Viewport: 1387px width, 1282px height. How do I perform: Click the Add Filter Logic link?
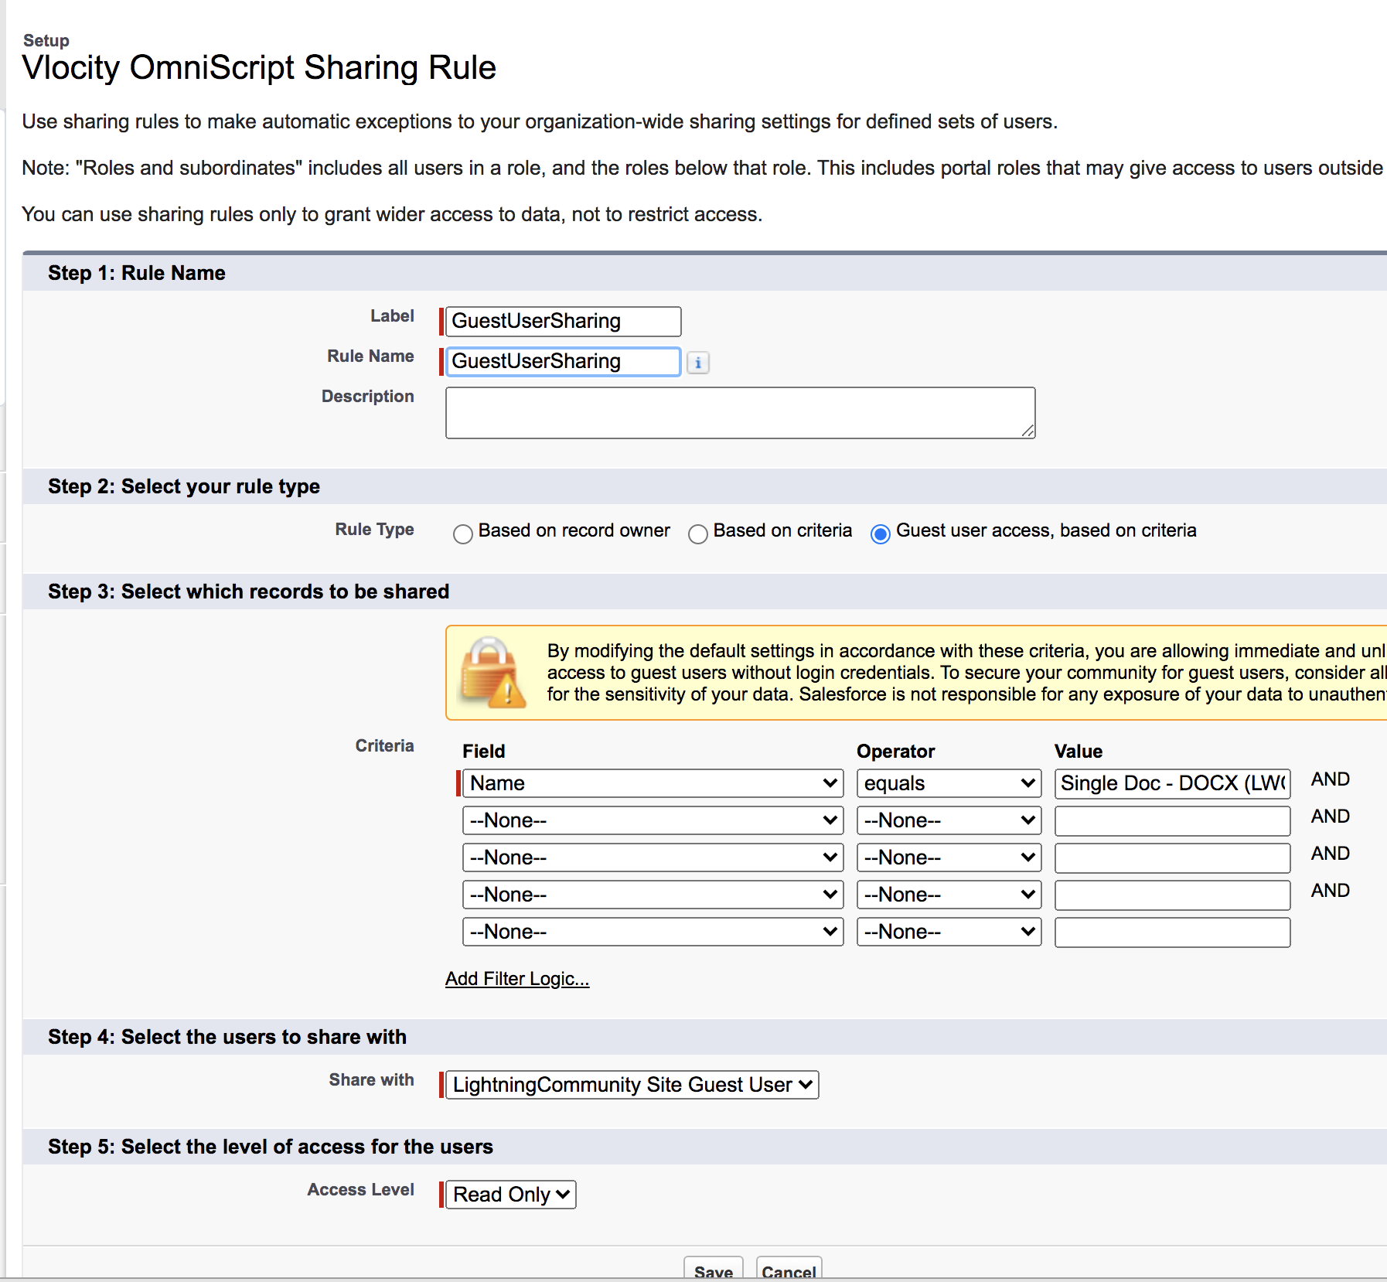pos(517,979)
